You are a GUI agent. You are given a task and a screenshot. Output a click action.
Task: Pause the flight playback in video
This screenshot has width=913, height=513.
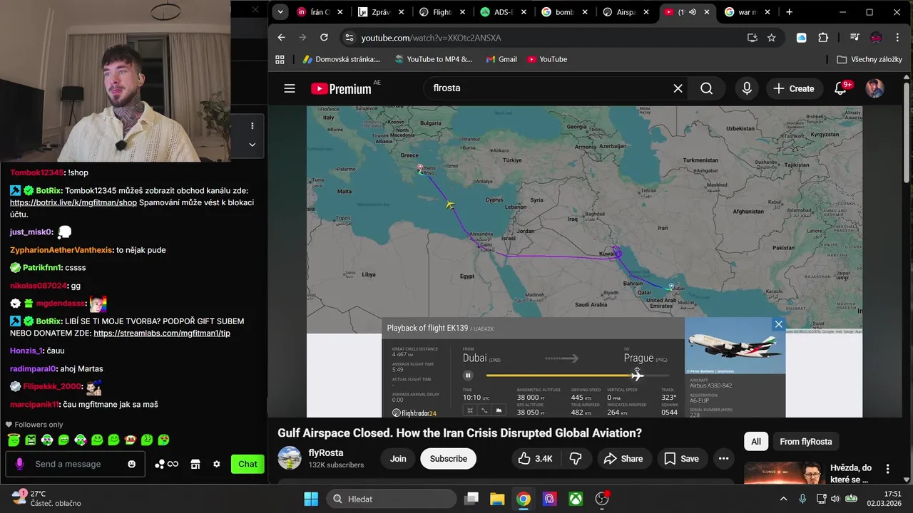coord(468,375)
